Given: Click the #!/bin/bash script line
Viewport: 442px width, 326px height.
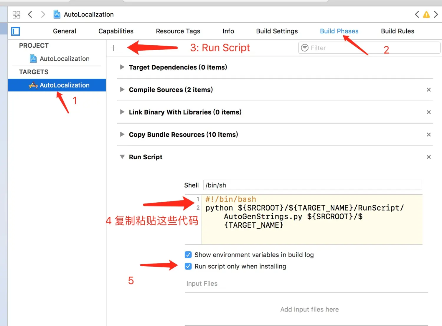Looking at the screenshot, I should pos(231,199).
